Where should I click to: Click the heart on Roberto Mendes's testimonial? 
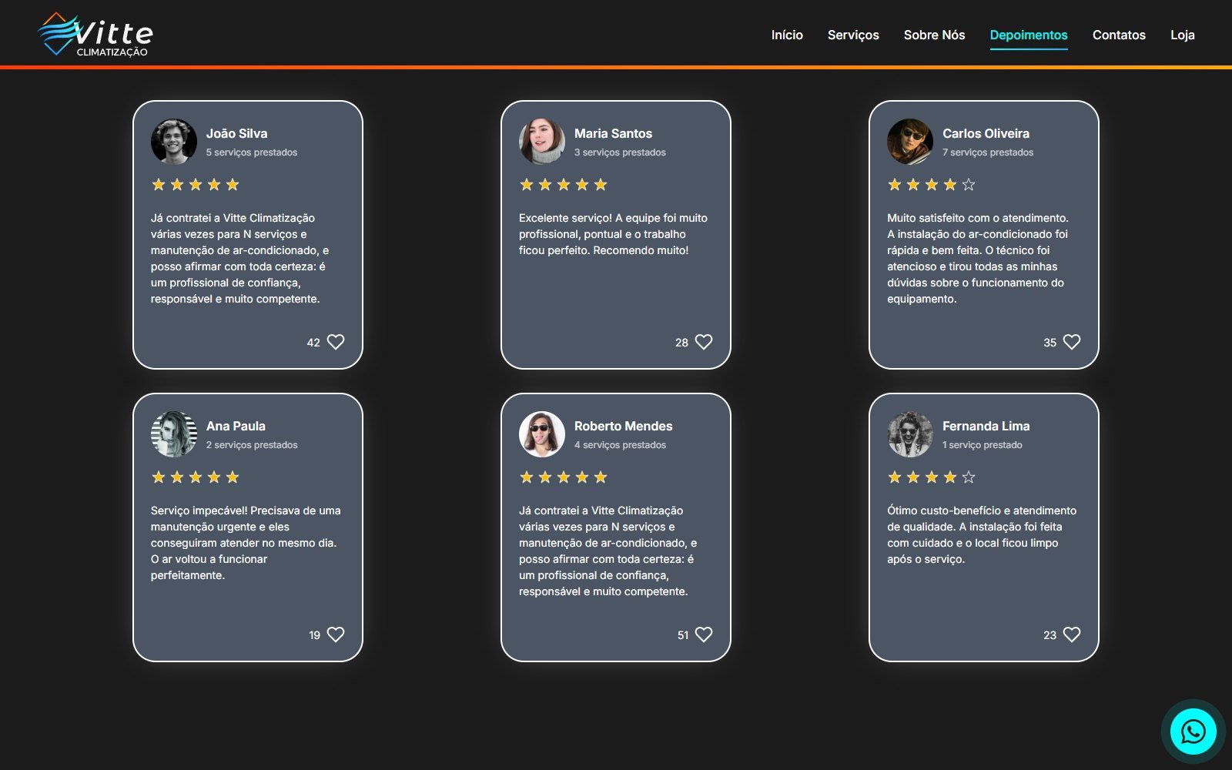coord(704,634)
